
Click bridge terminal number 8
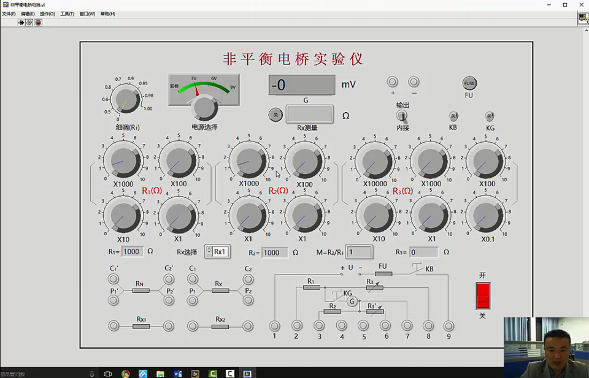pyautogui.click(x=428, y=325)
